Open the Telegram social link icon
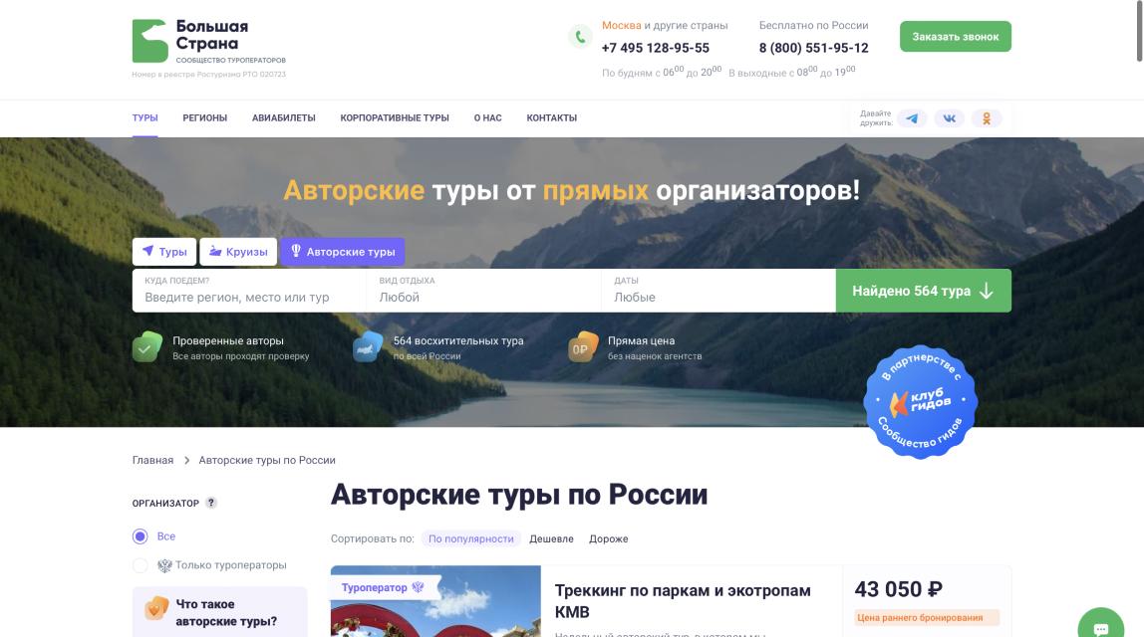 (912, 118)
